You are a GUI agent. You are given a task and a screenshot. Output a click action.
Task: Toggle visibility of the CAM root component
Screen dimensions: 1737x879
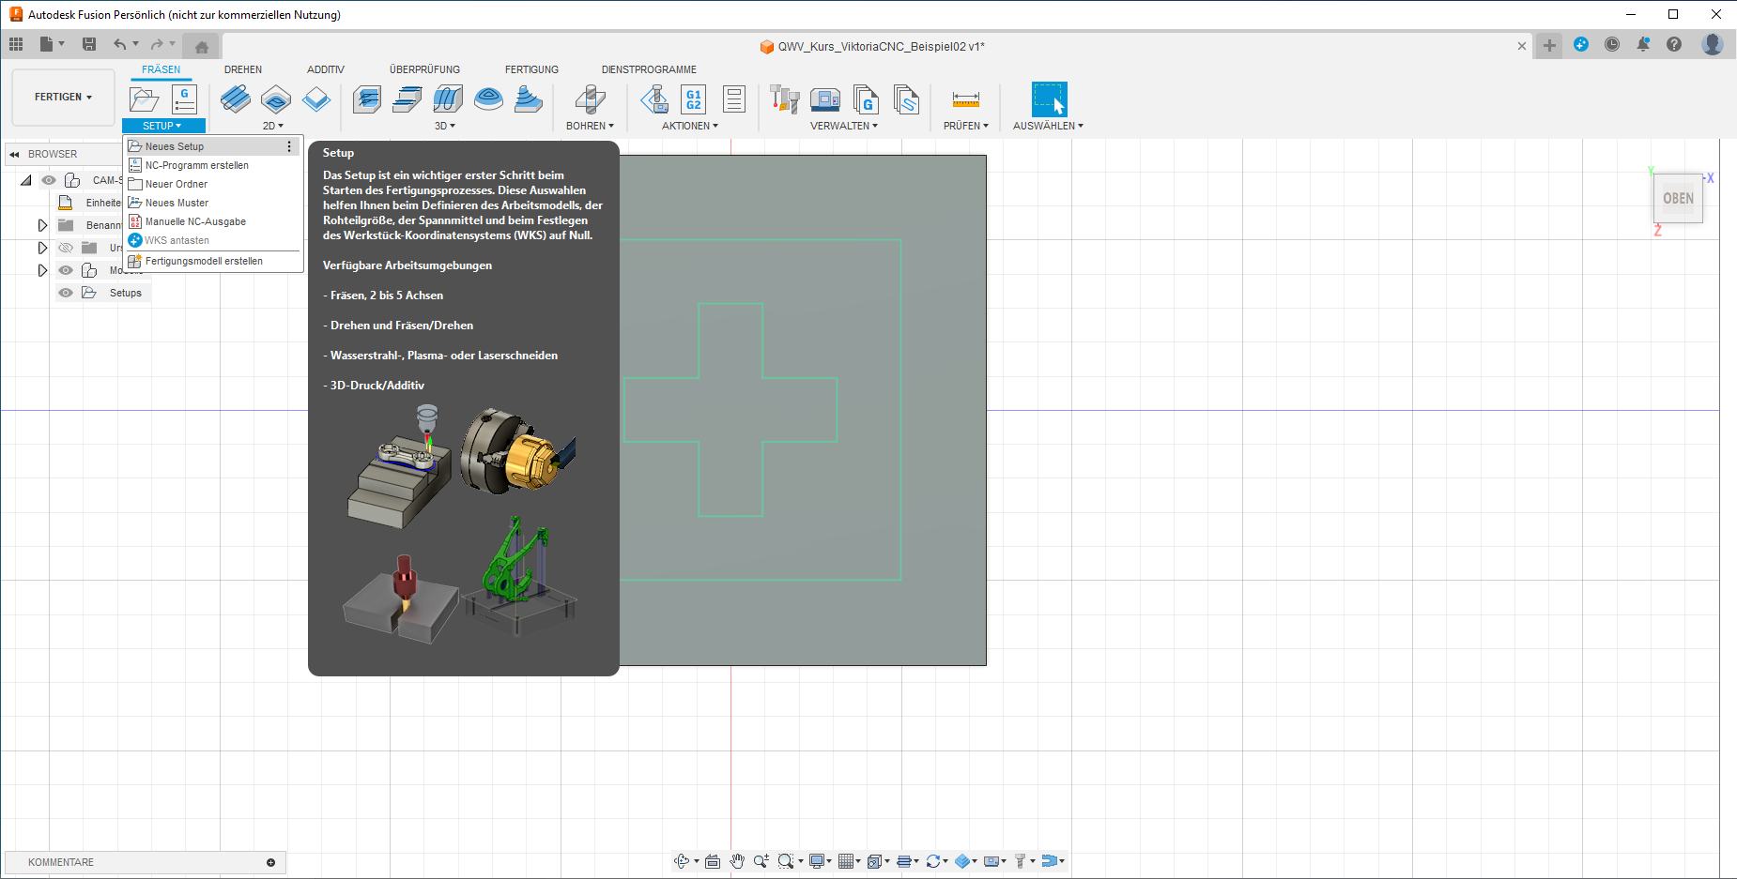(x=49, y=180)
